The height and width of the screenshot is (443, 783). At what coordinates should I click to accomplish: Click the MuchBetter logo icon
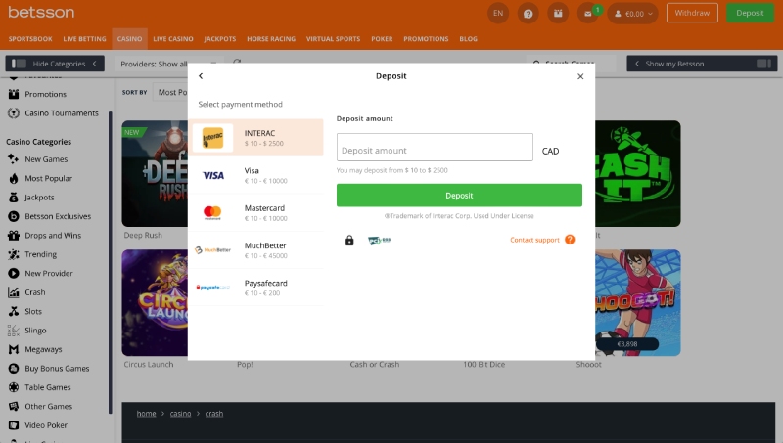212,250
